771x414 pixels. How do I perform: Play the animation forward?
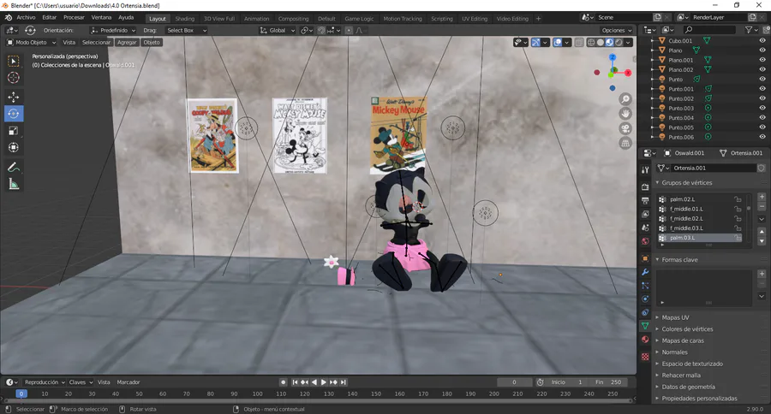pos(324,382)
